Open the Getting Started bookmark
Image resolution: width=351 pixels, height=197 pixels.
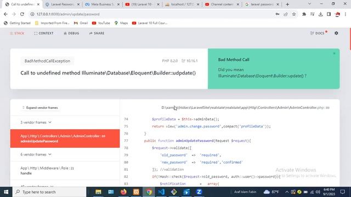17,23
